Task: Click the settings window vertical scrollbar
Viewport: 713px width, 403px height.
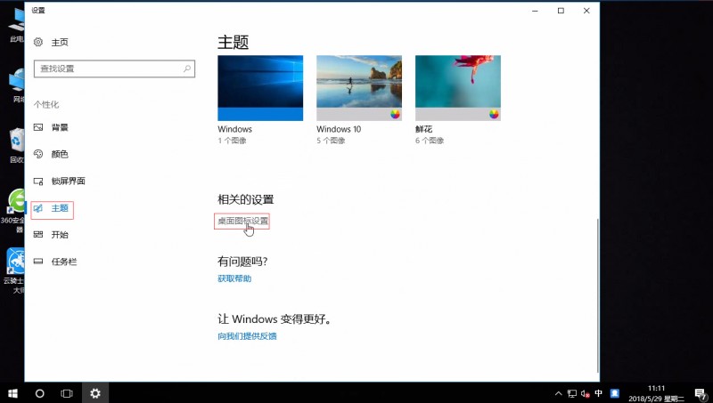Action: pyautogui.click(x=597, y=295)
